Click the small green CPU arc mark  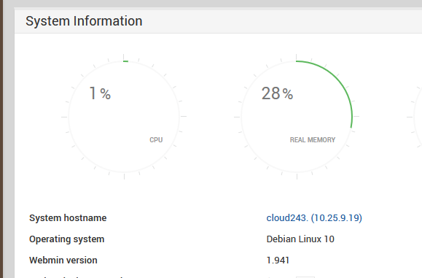pyautogui.click(x=125, y=61)
